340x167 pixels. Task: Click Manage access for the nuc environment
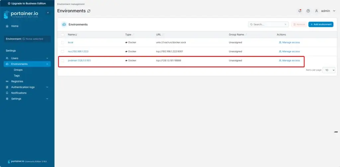click(289, 52)
